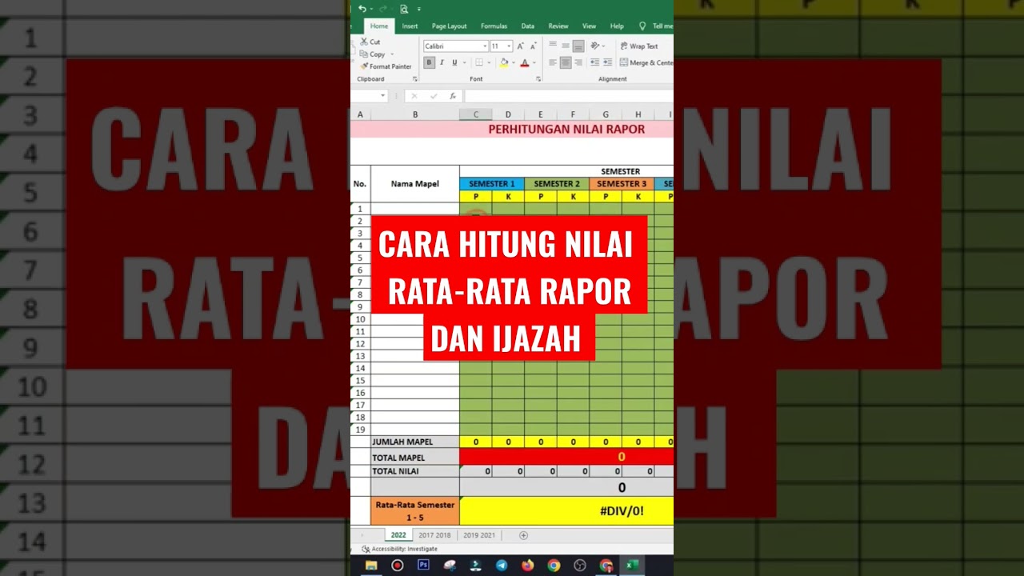Click the Cancel X beside the formula bar
The height and width of the screenshot is (576, 1024).
pyautogui.click(x=414, y=96)
